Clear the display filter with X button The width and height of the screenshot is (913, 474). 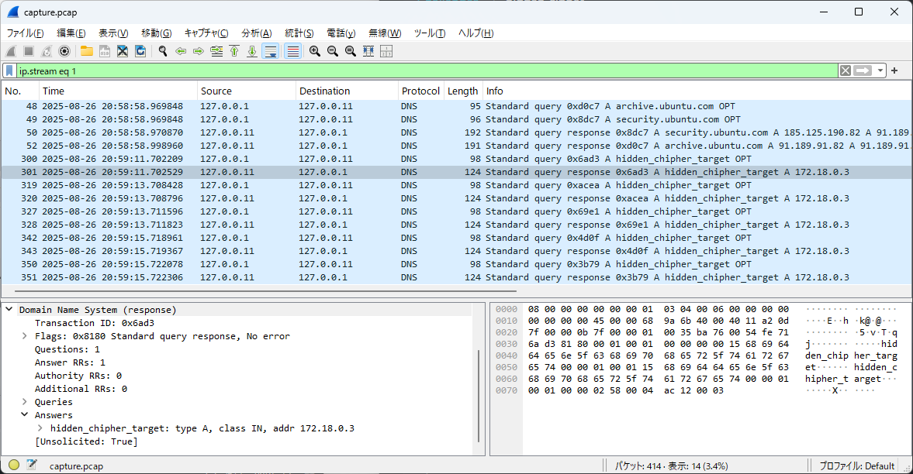pos(846,71)
